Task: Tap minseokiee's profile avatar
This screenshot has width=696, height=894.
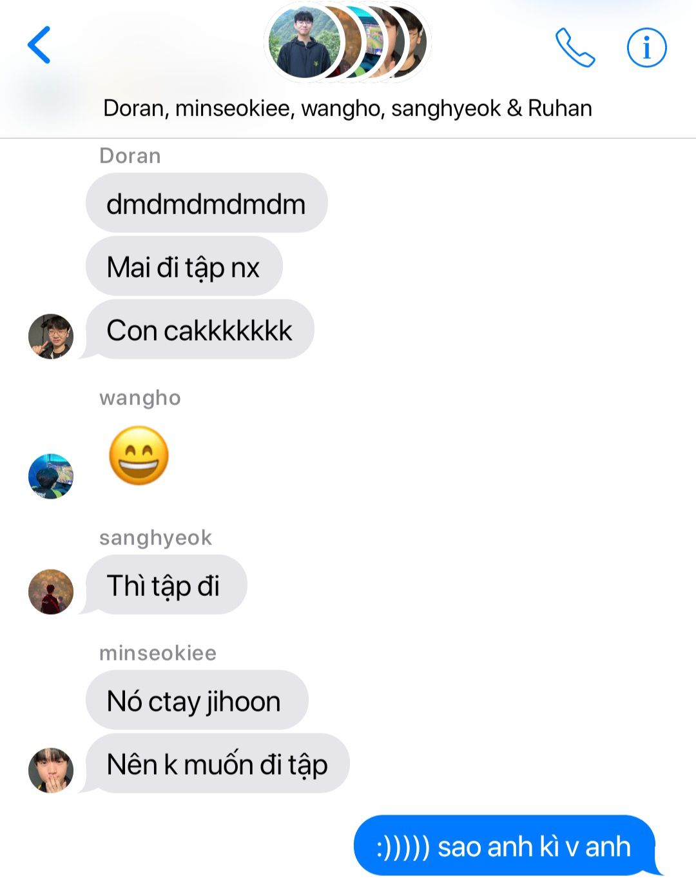Action: click(x=51, y=770)
